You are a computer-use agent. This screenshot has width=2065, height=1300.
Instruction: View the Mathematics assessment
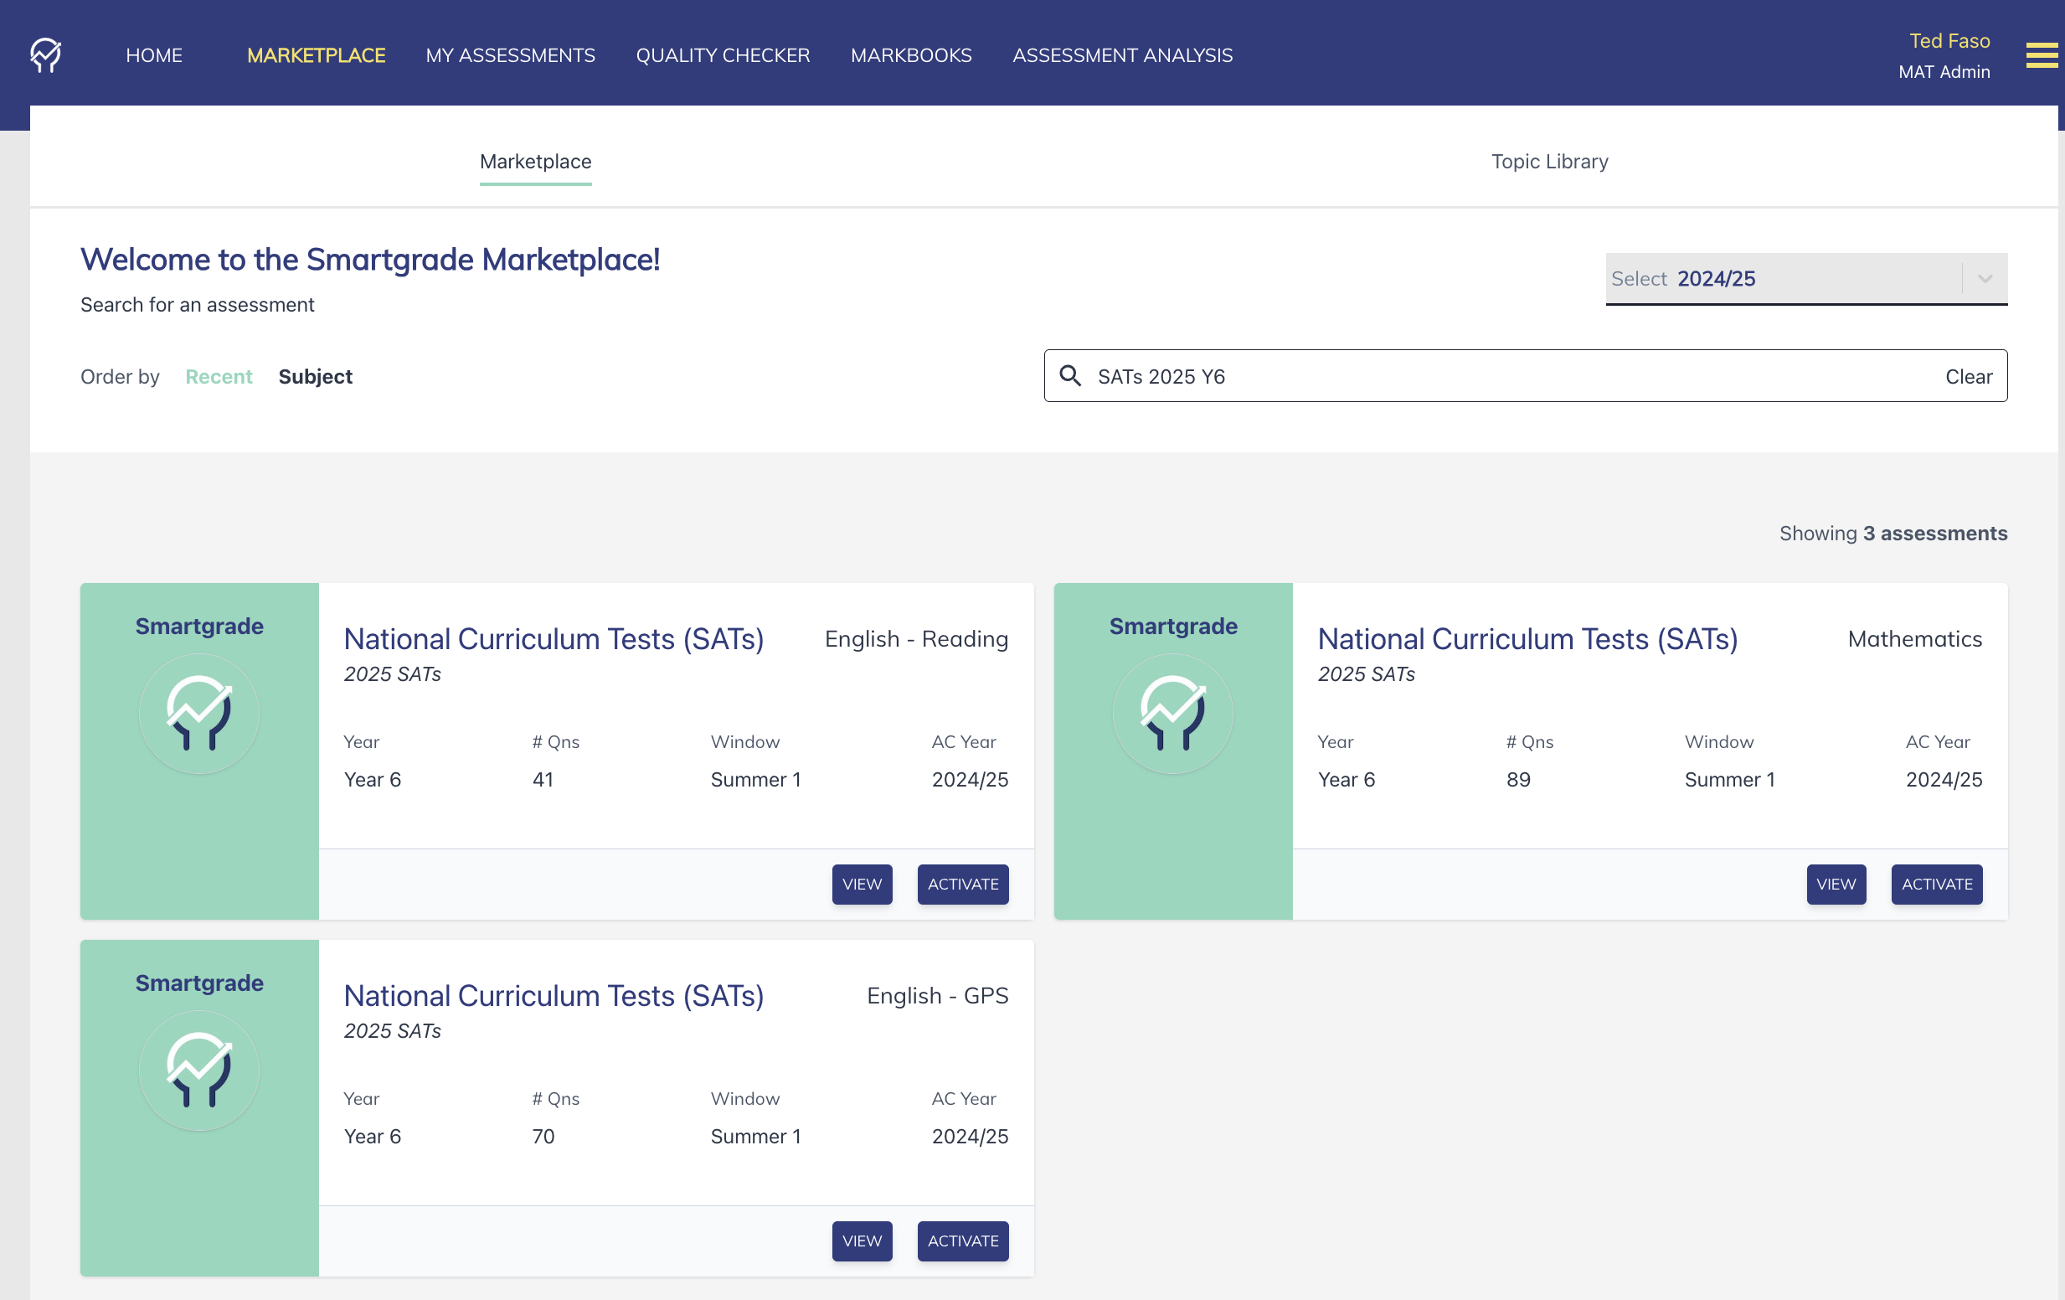tap(1836, 884)
